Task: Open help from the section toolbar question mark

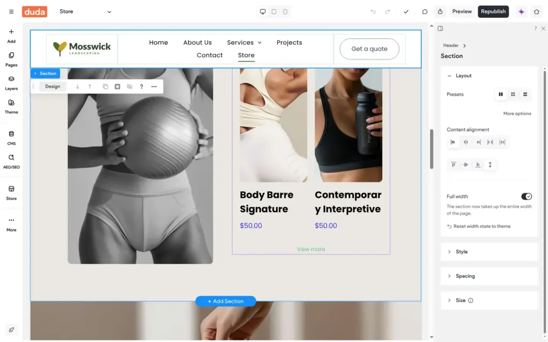Action: click(x=141, y=87)
